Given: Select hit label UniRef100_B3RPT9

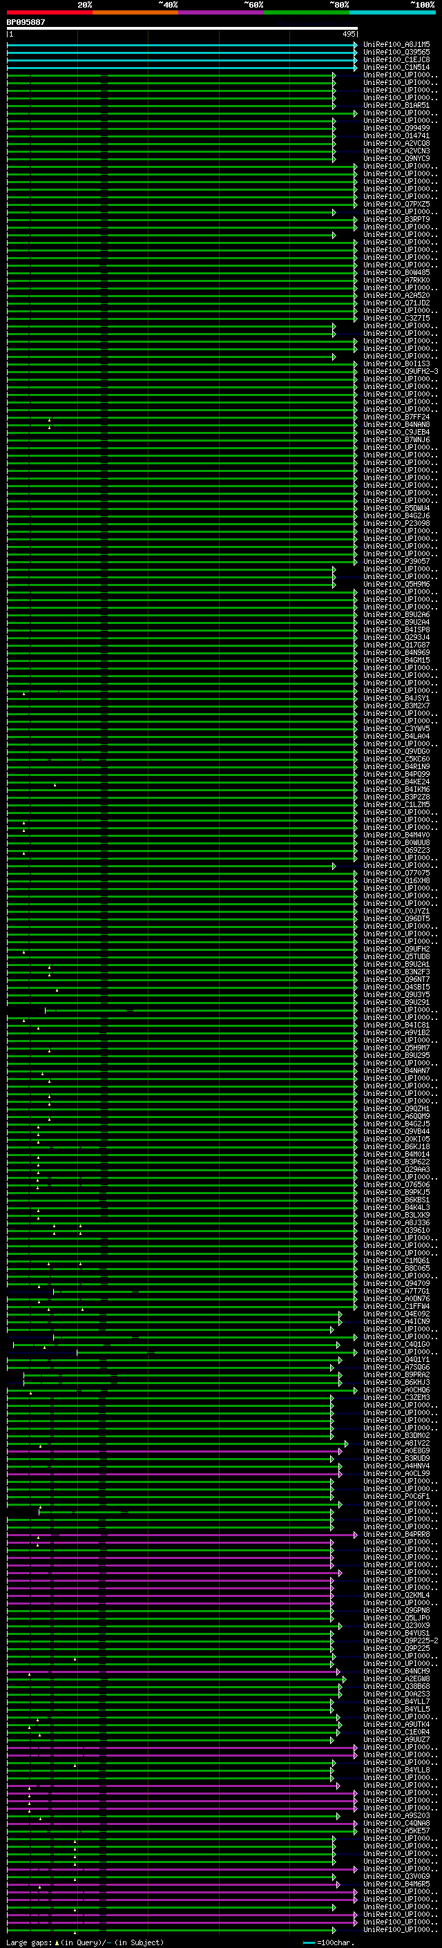Looking at the screenshot, I should point(396,219).
